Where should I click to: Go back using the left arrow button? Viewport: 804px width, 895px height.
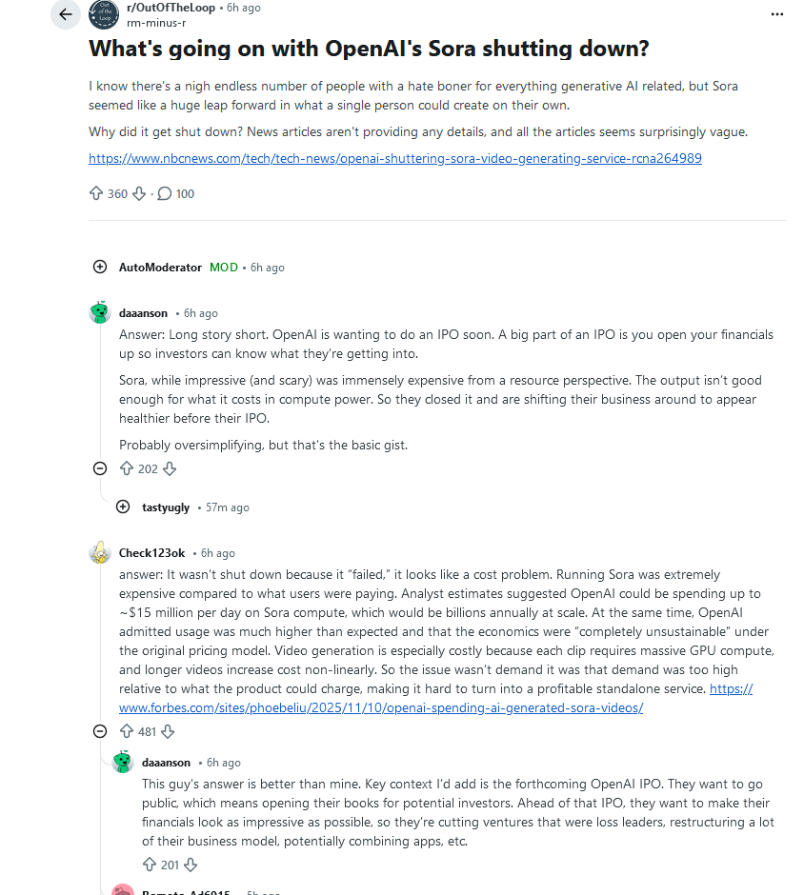point(66,14)
